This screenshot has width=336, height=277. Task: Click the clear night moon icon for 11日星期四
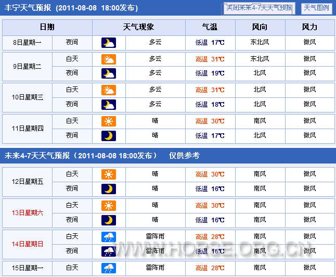pyautogui.click(x=109, y=135)
